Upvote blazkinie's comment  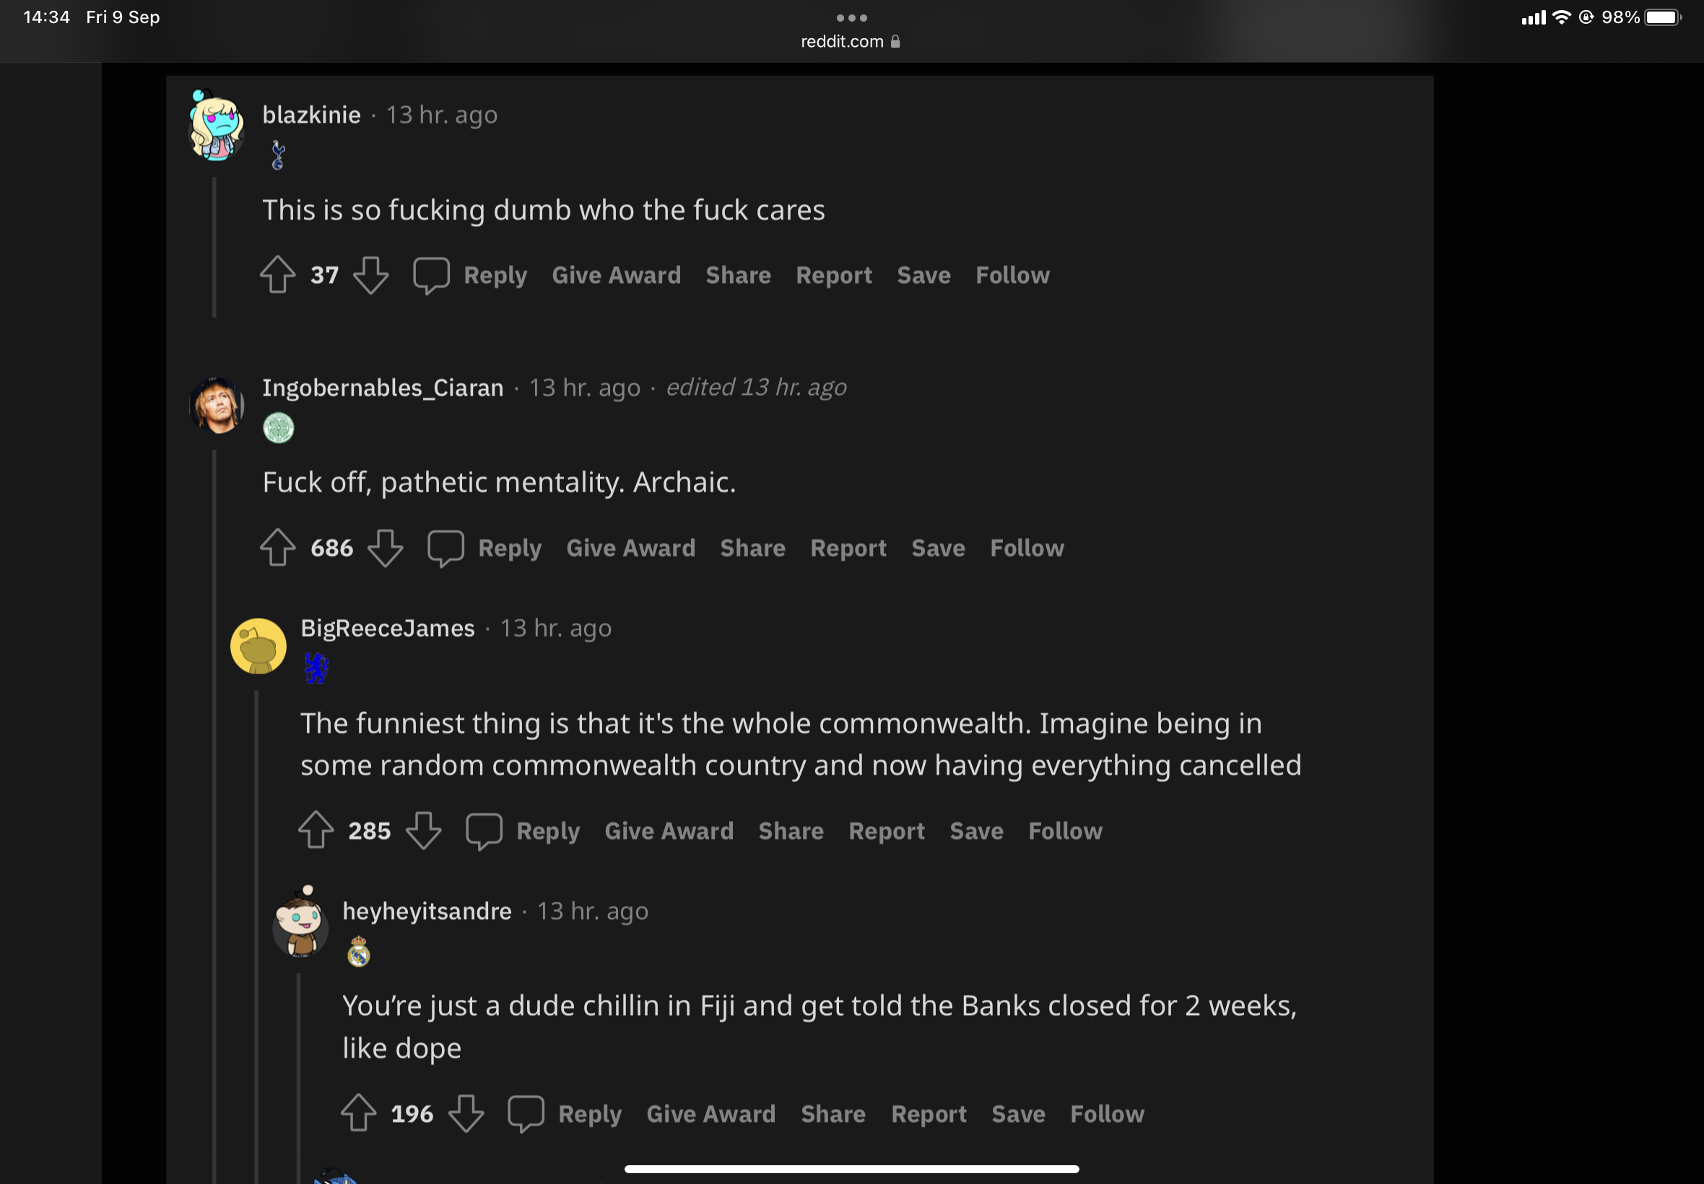click(x=278, y=275)
